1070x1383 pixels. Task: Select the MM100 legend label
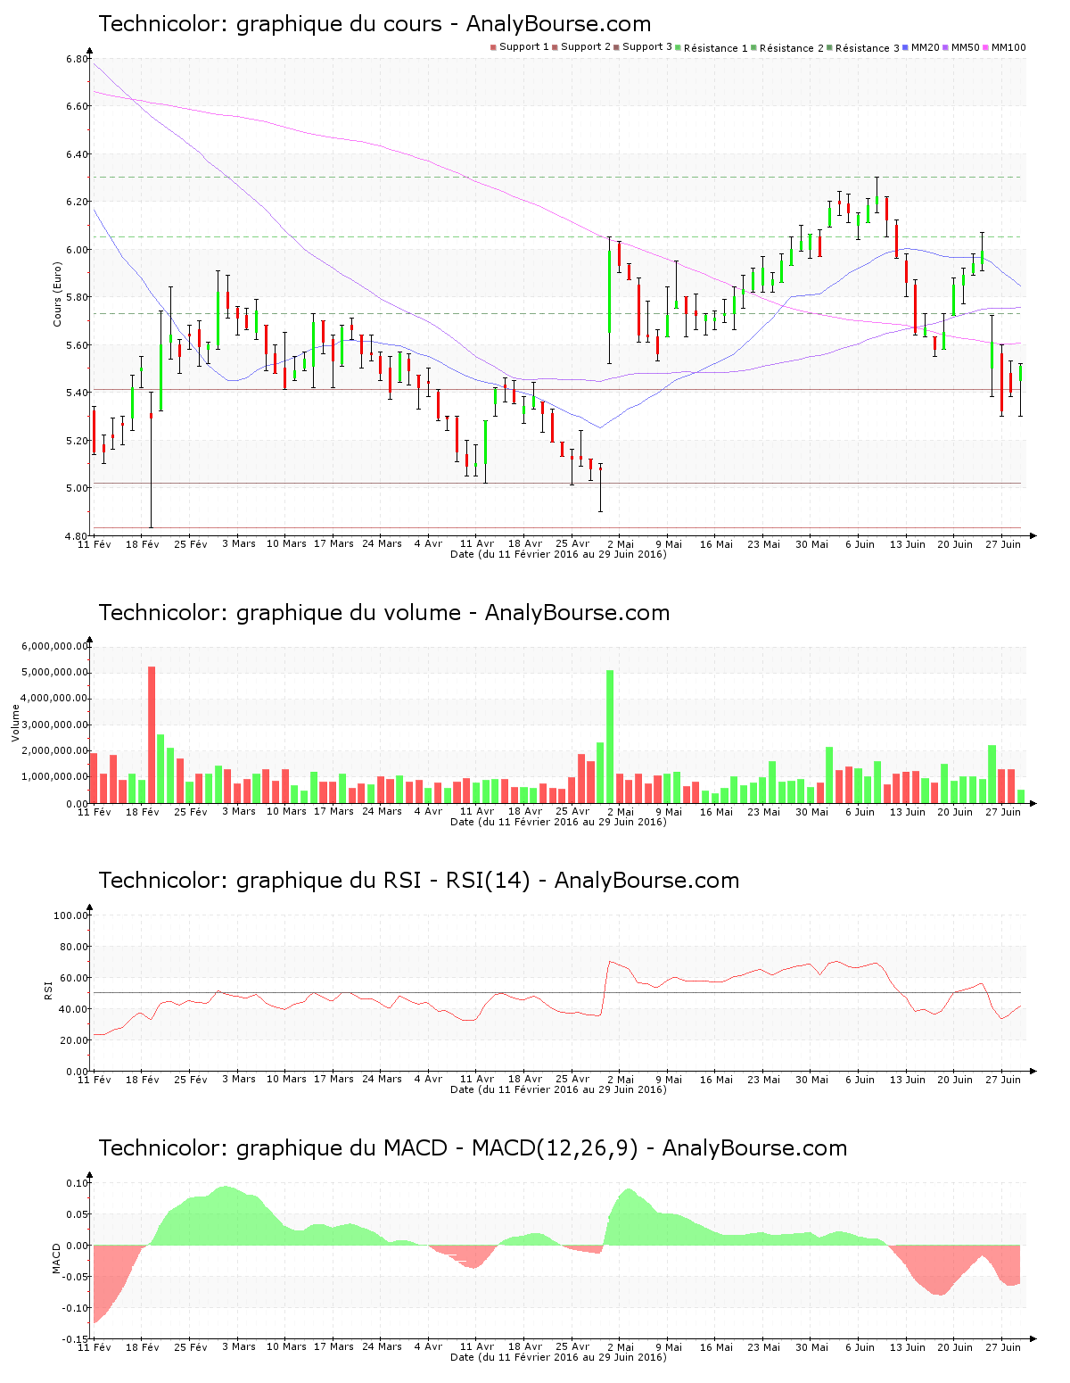coord(1008,47)
